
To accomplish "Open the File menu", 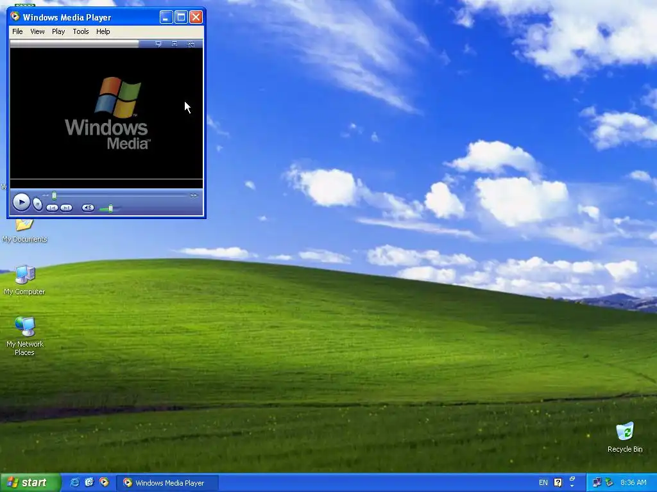I will point(17,31).
